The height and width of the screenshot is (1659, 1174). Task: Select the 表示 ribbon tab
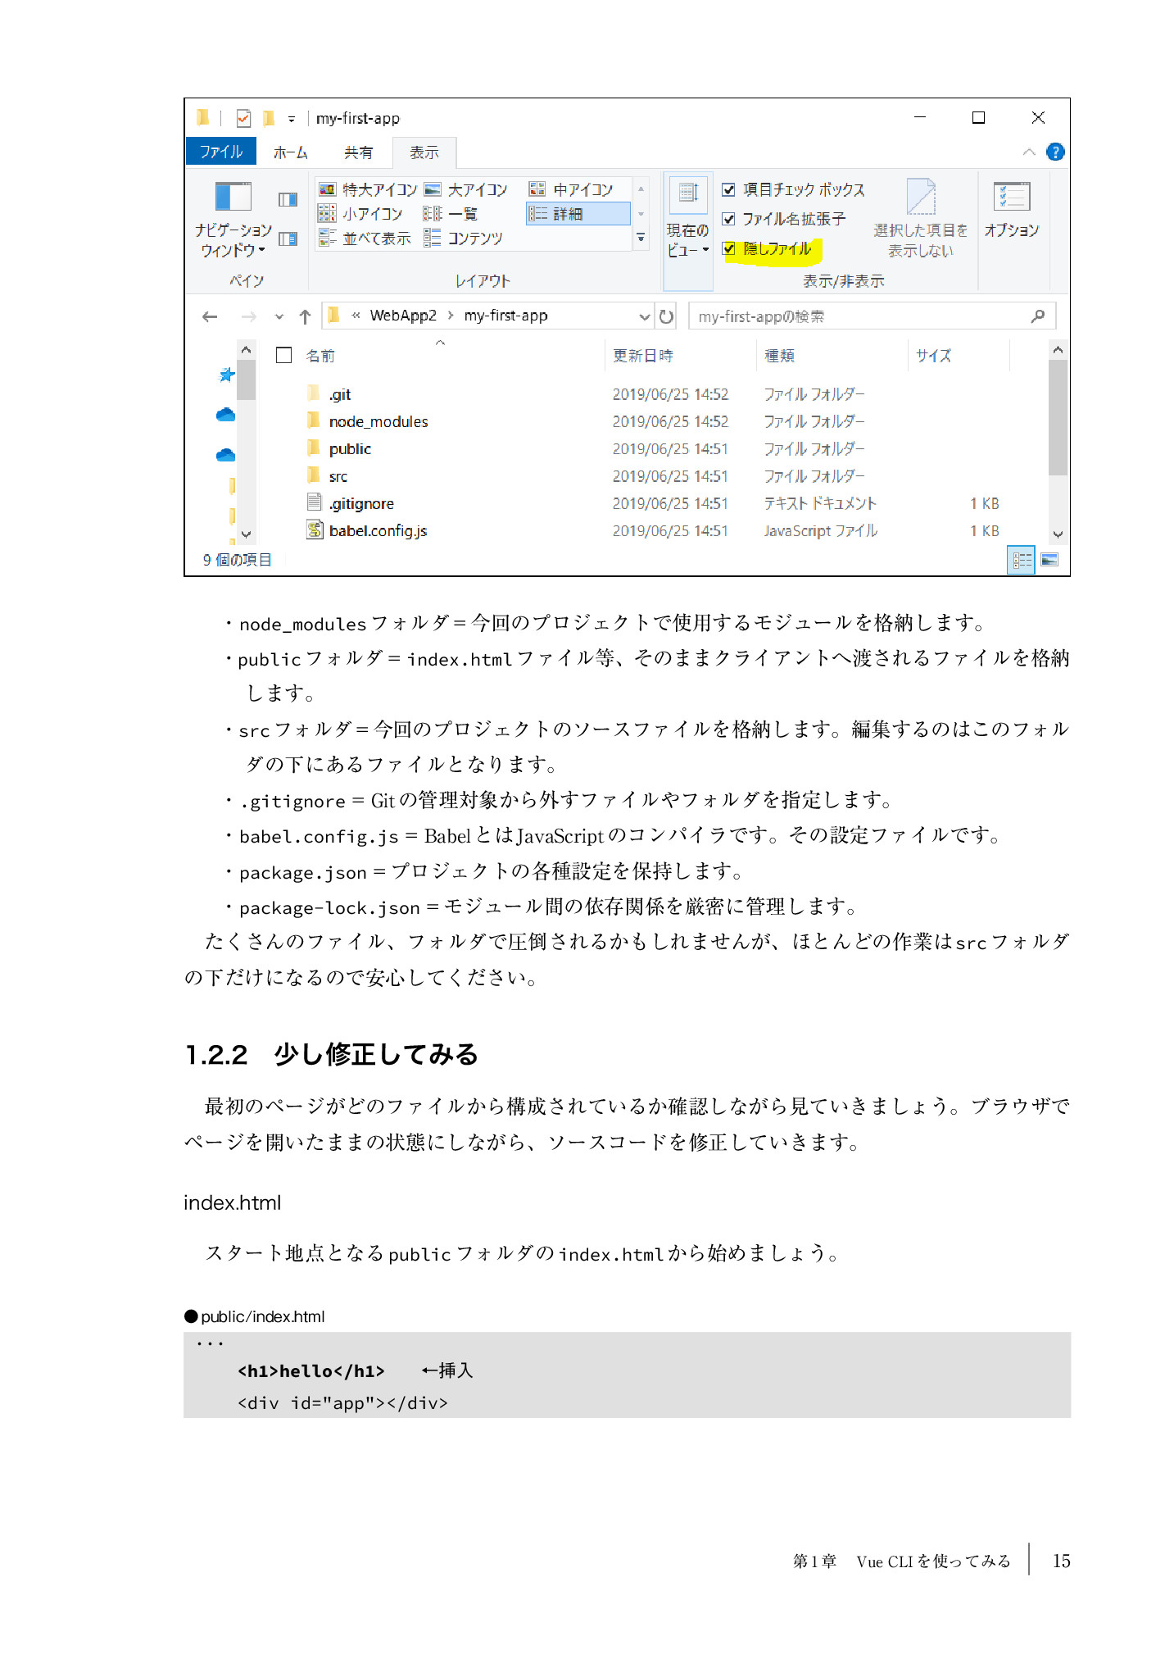click(x=424, y=152)
